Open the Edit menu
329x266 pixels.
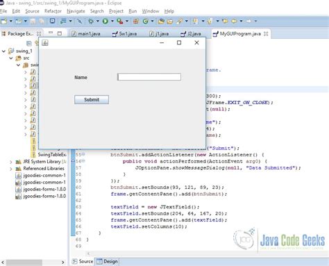[x=16, y=11]
